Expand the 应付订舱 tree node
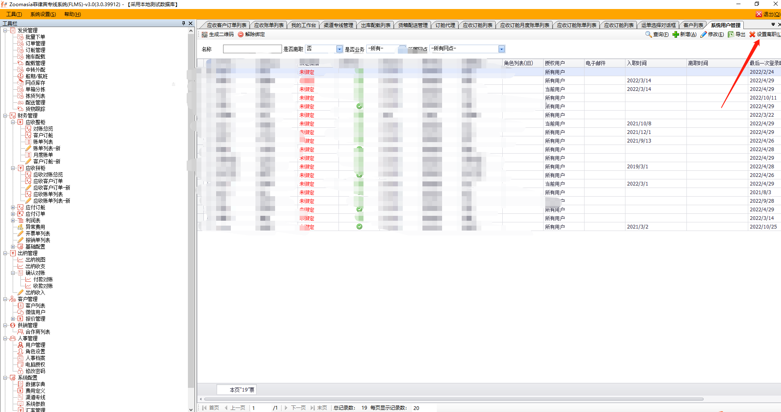781x412 pixels. pos(13,207)
